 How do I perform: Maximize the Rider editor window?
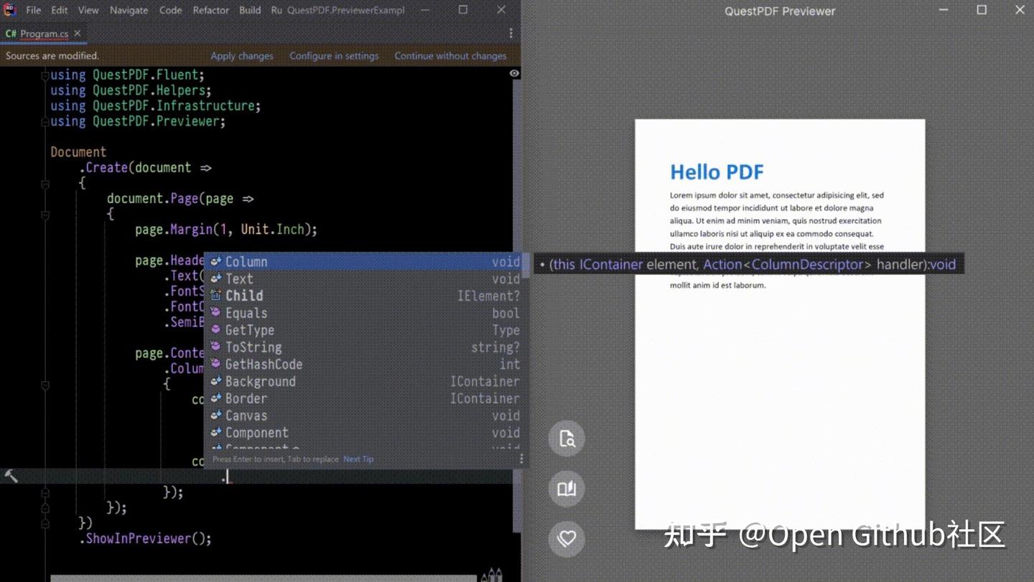point(463,10)
